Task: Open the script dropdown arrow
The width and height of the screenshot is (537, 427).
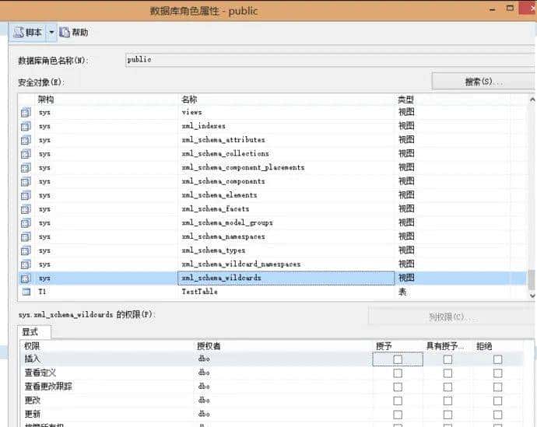Action: tap(51, 33)
